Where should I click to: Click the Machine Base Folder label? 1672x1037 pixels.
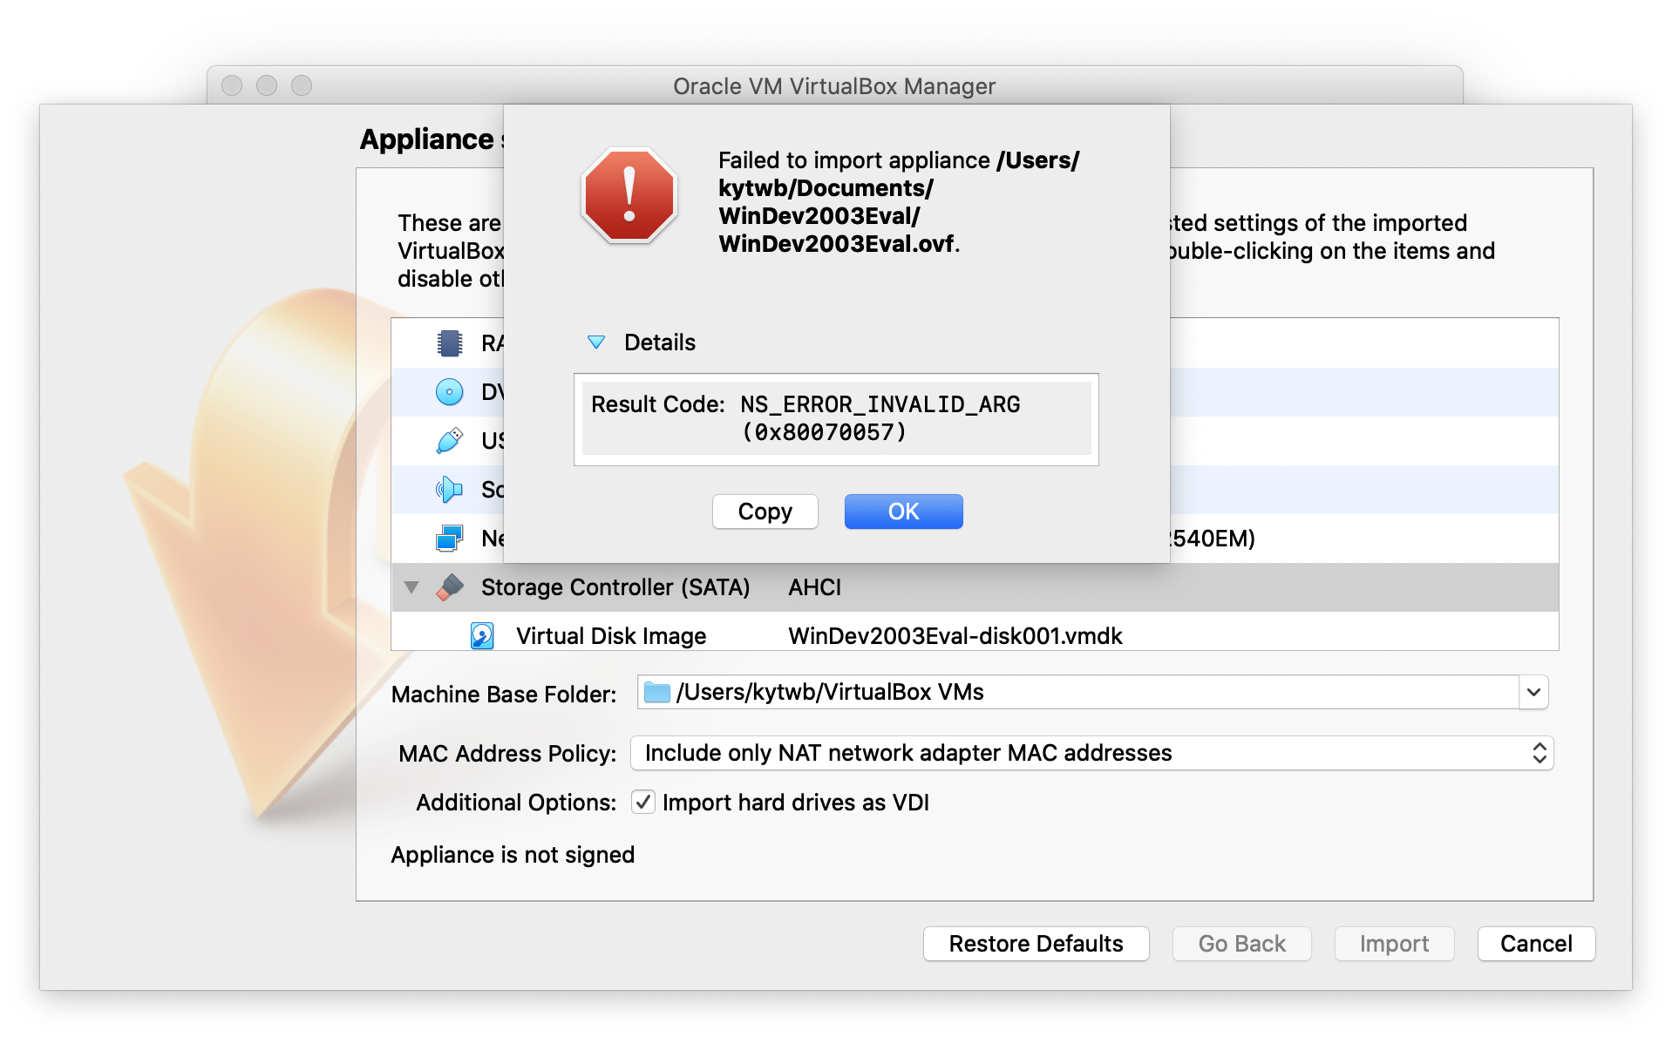coord(504,695)
